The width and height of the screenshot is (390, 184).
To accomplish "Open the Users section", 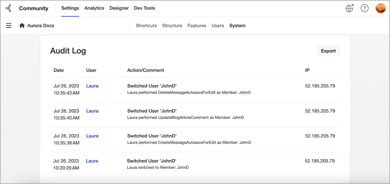I will (218, 26).
